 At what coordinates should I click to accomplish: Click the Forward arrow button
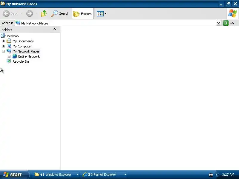(x=30, y=13)
